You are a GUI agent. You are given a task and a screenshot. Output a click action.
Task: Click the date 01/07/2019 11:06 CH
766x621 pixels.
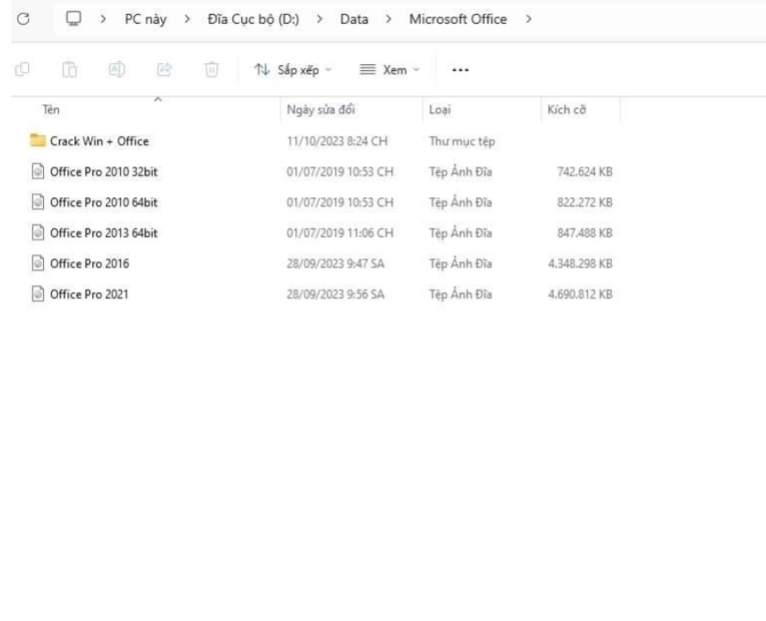[x=340, y=232]
